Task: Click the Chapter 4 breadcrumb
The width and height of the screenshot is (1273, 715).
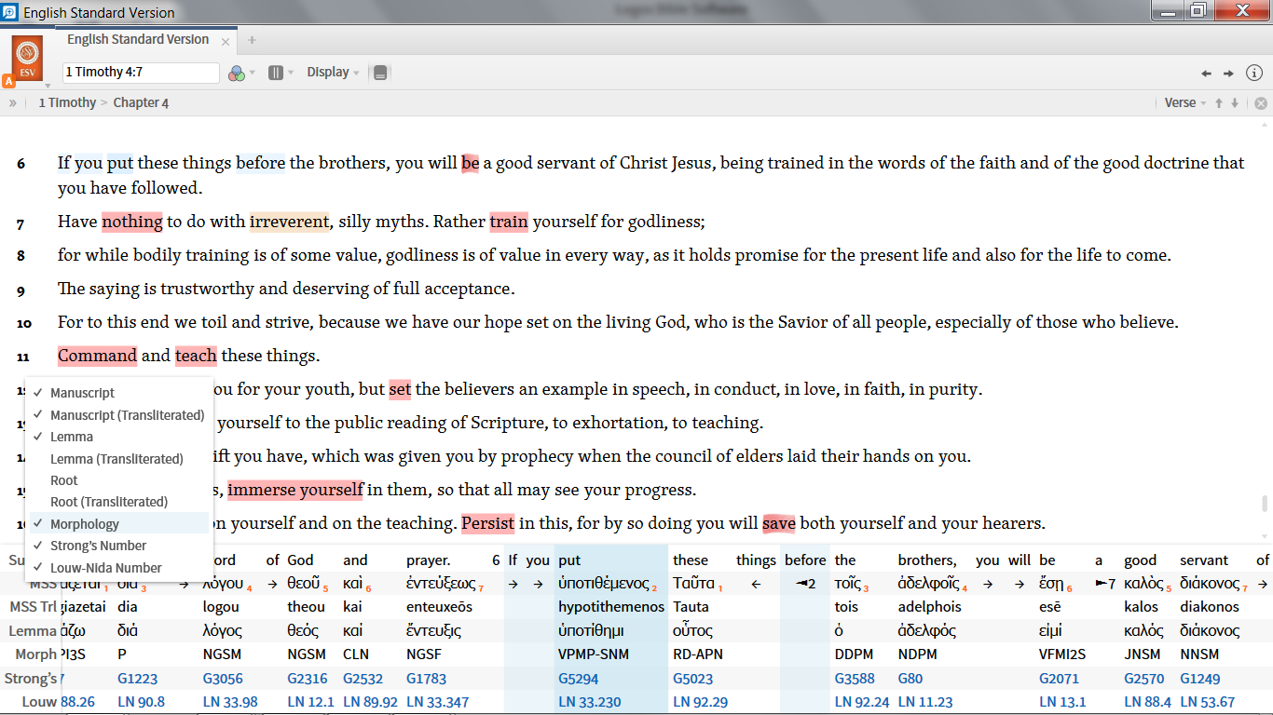Action: tap(141, 103)
